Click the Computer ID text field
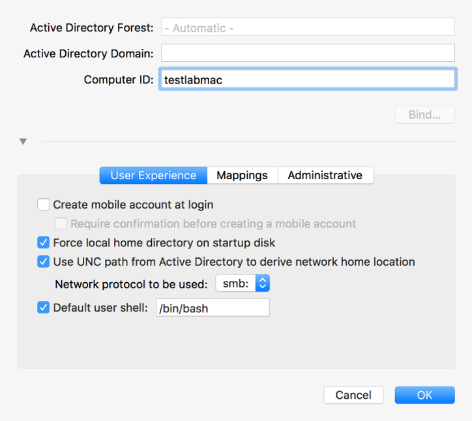The height and width of the screenshot is (421, 472). (307, 80)
